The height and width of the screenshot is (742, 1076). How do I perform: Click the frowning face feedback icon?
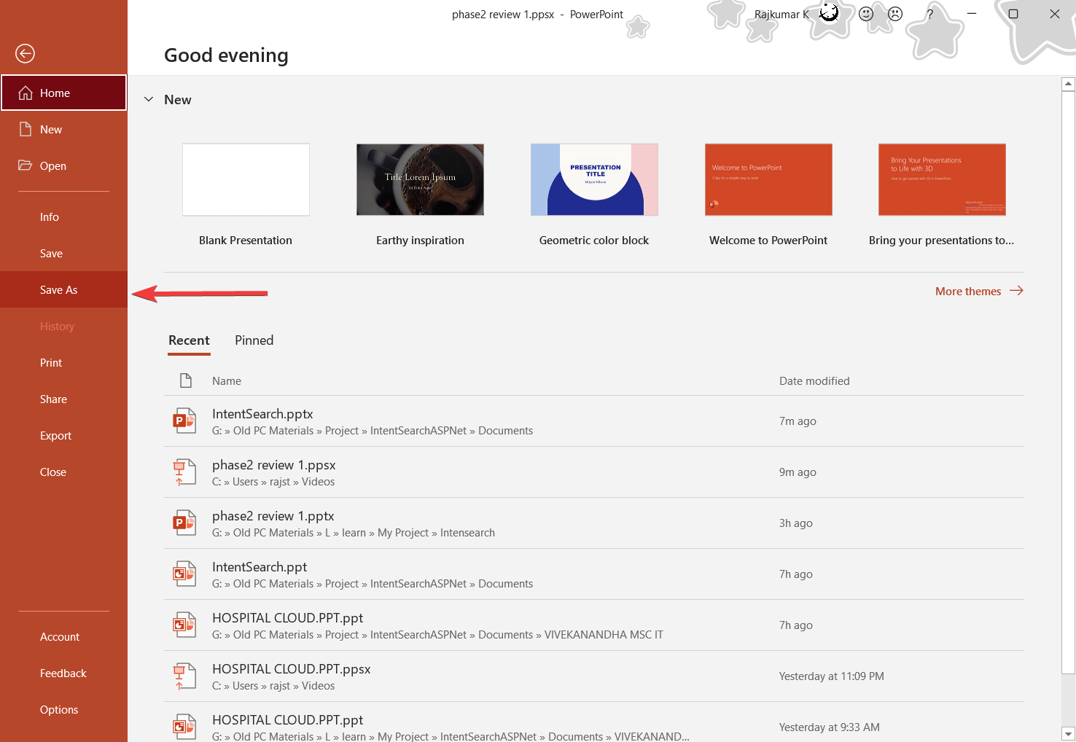coord(895,14)
